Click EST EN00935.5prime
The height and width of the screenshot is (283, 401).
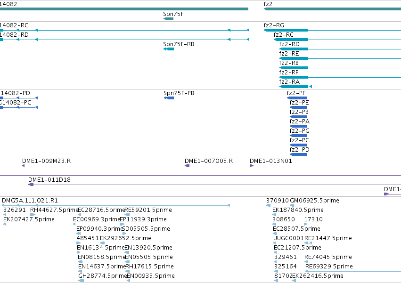pos(151,276)
